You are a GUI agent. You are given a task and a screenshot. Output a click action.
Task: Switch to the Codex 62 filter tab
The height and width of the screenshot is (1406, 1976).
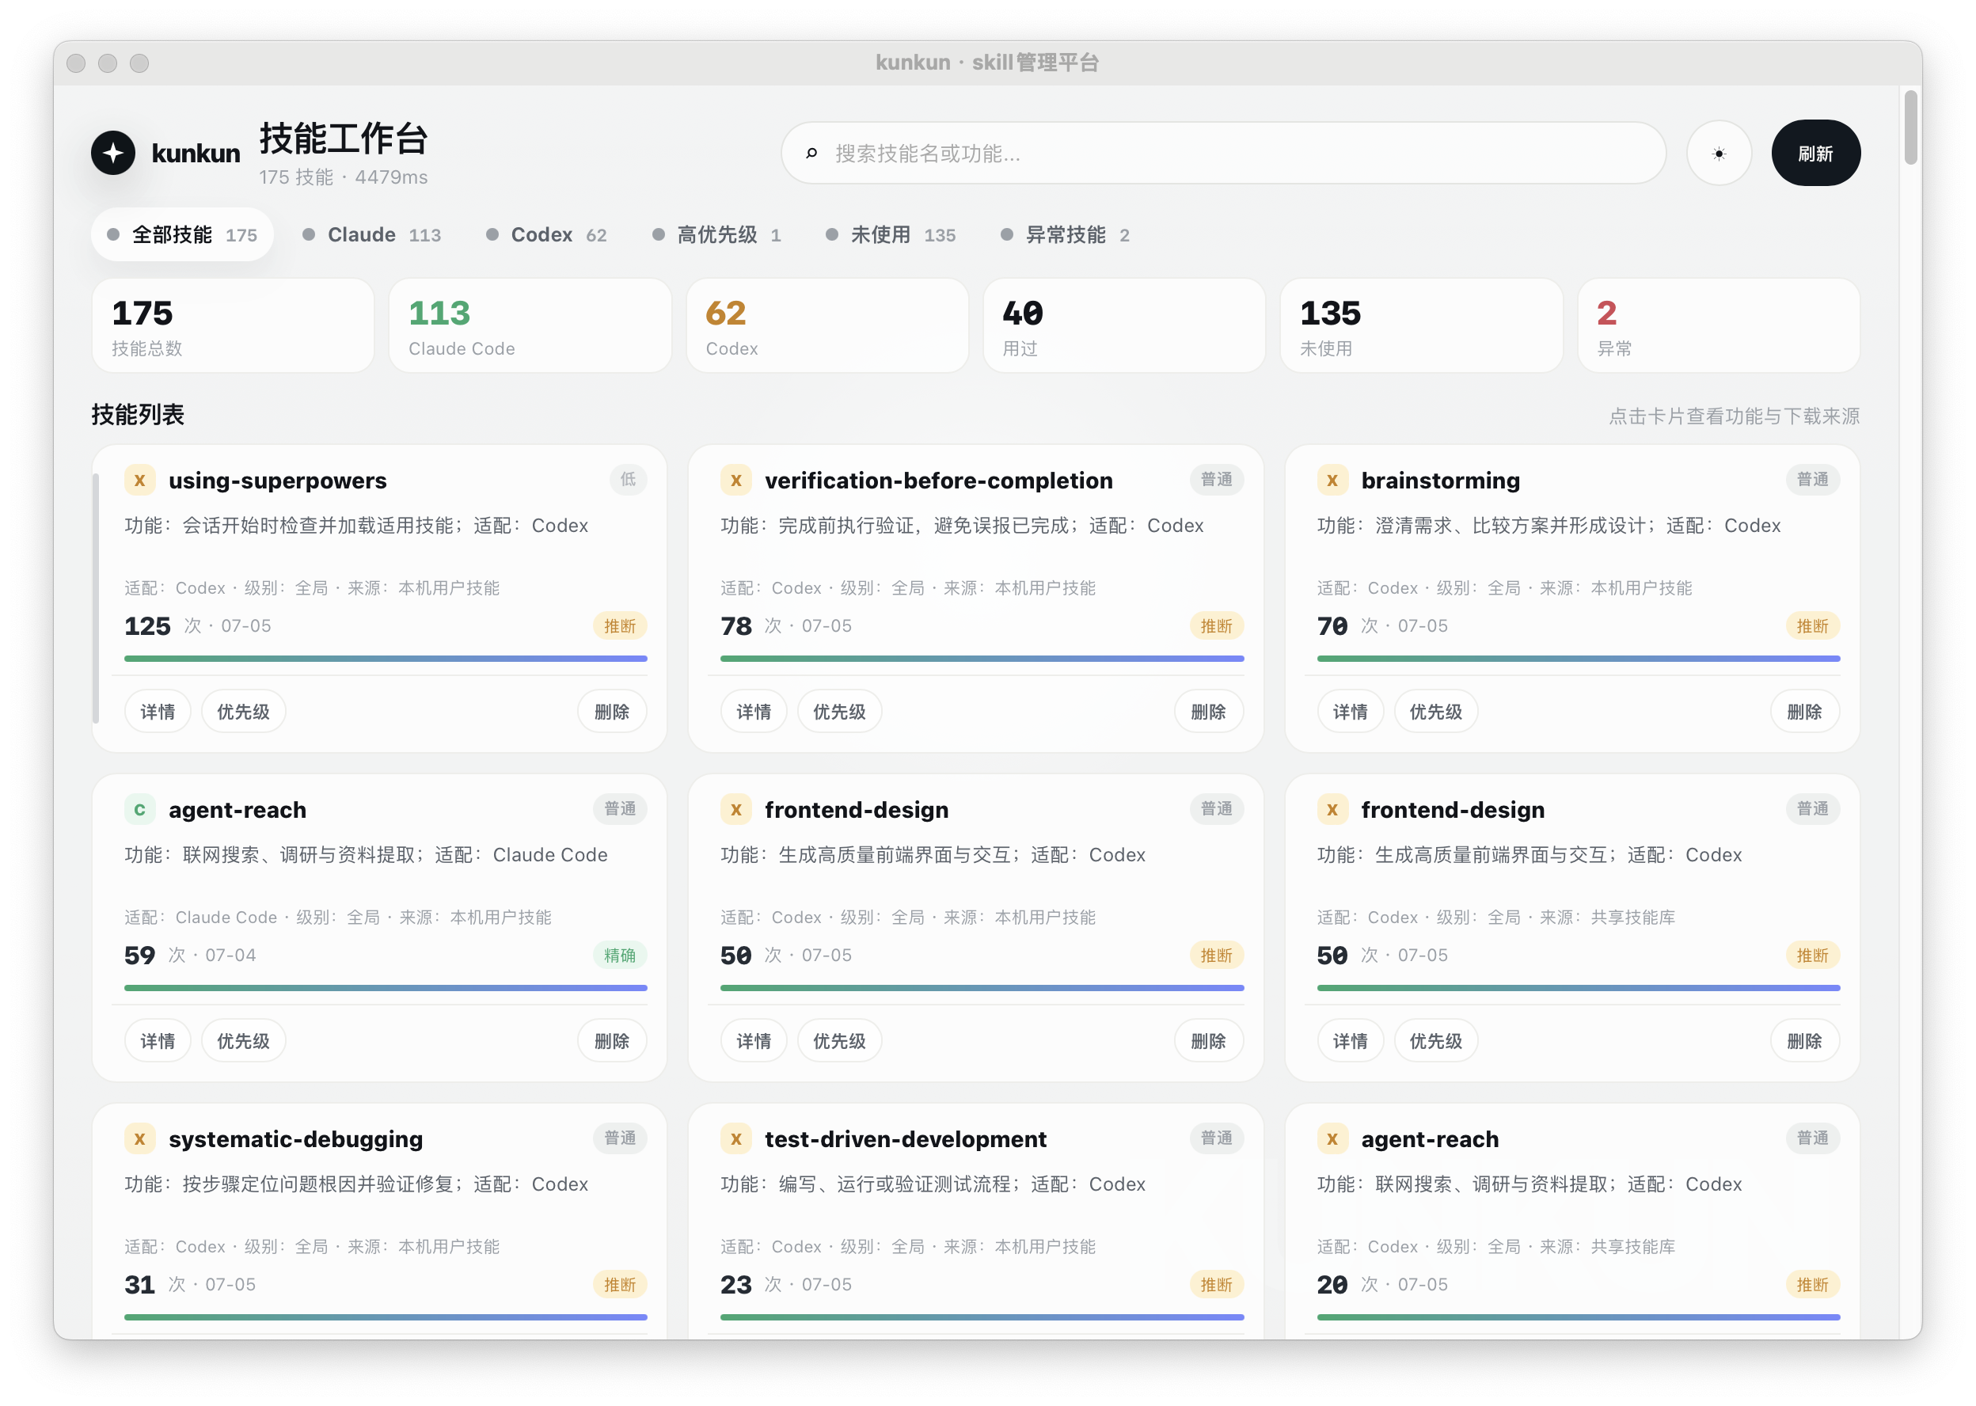click(x=546, y=234)
